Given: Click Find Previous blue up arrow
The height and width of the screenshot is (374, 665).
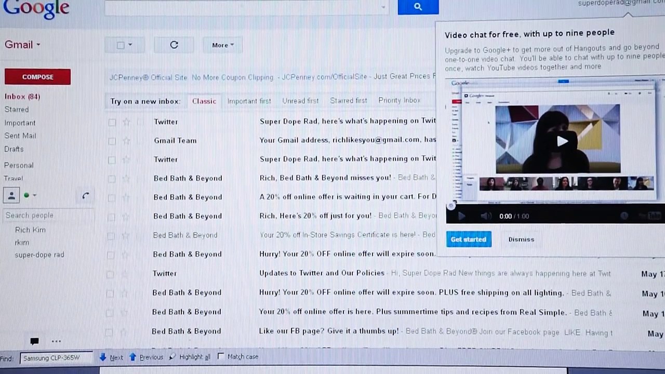Looking at the screenshot, I should 132,357.
